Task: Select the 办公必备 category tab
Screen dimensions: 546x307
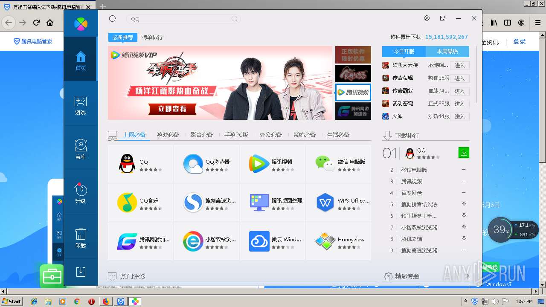Action: tap(270, 135)
